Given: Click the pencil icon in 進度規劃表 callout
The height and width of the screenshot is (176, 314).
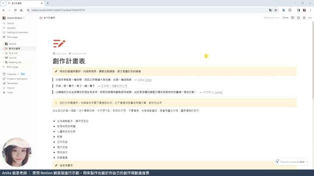Looking at the screenshot, I should click(56, 165).
